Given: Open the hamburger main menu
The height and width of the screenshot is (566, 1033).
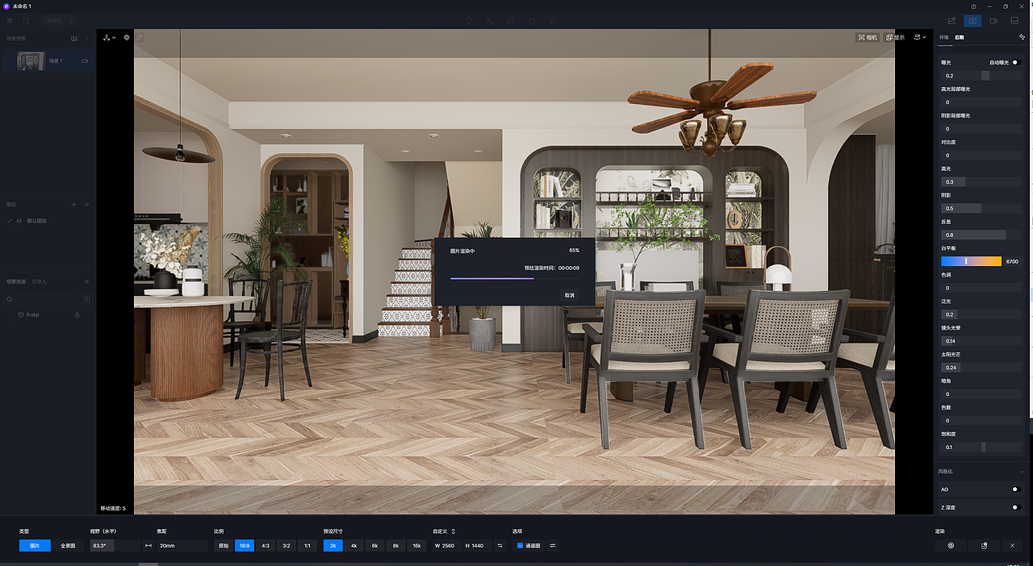Looking at the screenshot, I should 10,20.
